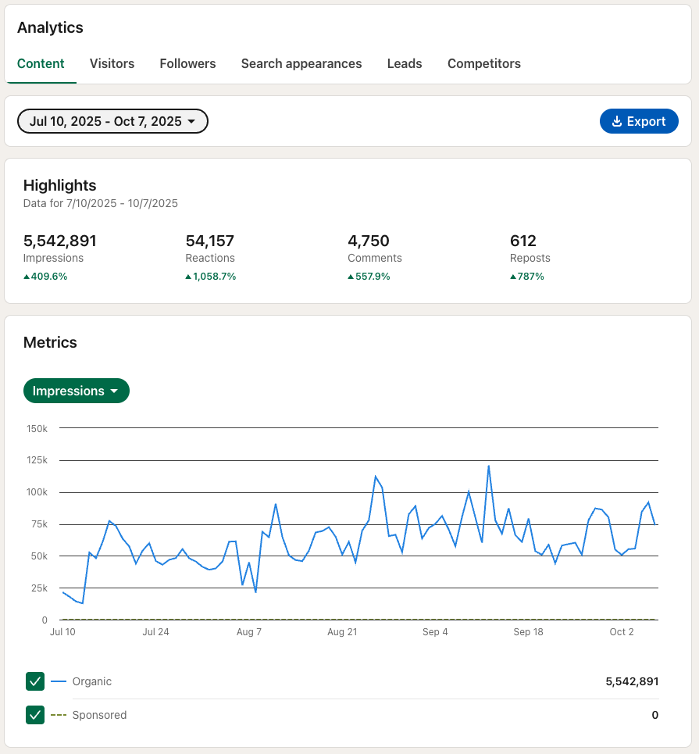Viewport: 699px width, 754px height.
Task: Uncheck the Organic series checkbox
Action: click(x=35, y=681)
